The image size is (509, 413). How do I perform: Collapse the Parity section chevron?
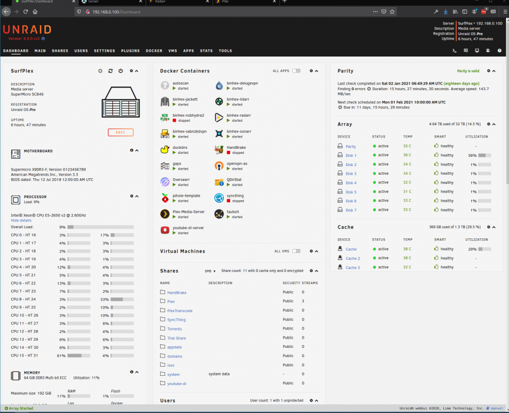pyautogui.click(x=494, y=71)
